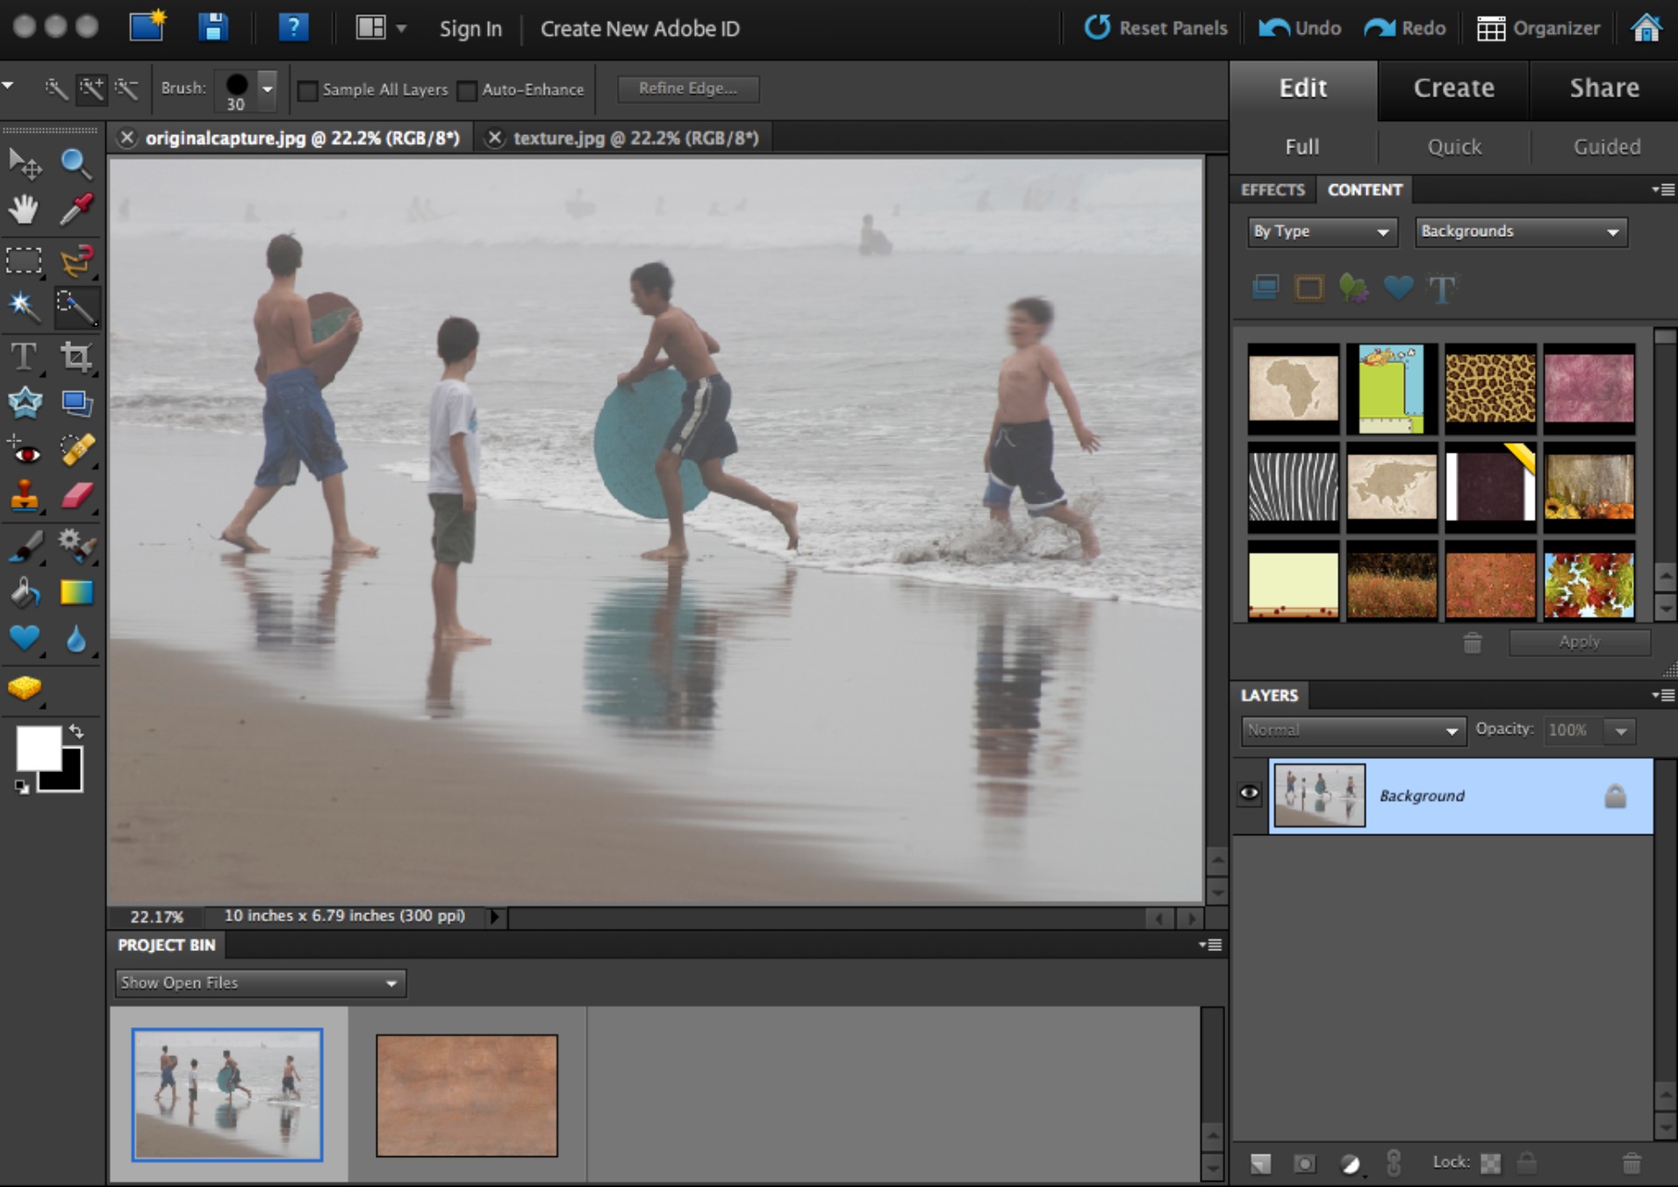This screenshot has height=1187, width=1678.
Task: Select the Clone Stamp tool
Action: [24, 497]
